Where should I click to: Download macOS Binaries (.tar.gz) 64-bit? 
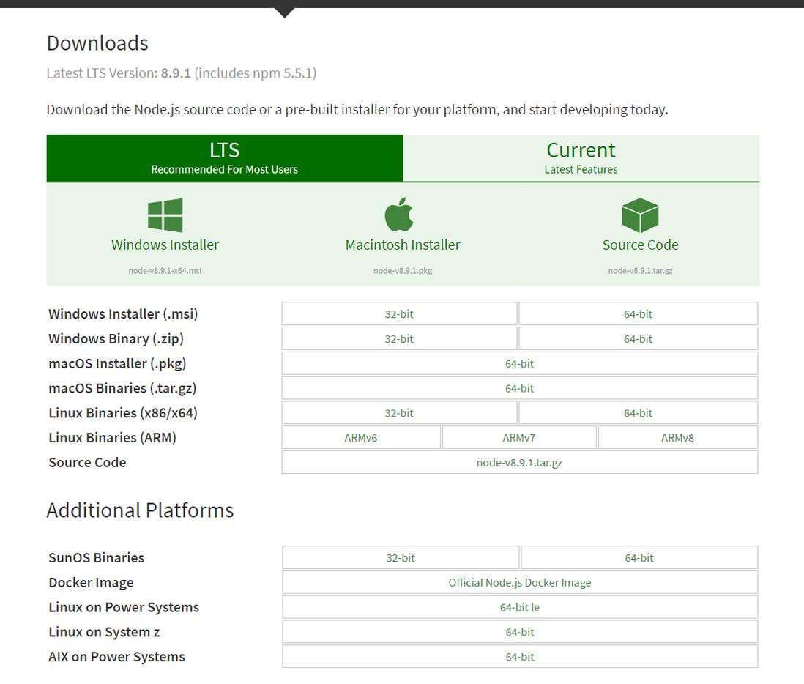click(519, 388)
